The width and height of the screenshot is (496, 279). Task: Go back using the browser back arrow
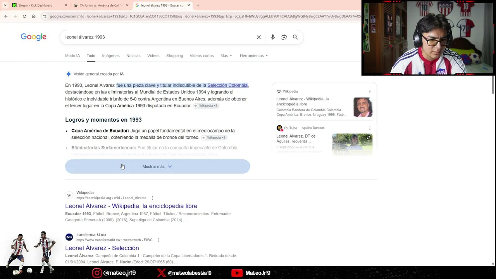(x=6, y=16)
